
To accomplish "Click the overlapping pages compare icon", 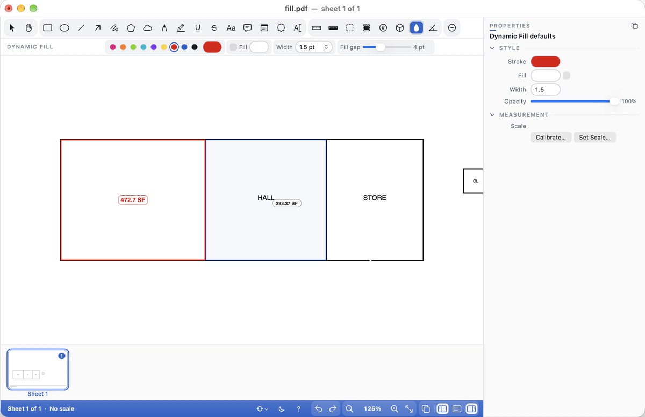I will (426, 409).
